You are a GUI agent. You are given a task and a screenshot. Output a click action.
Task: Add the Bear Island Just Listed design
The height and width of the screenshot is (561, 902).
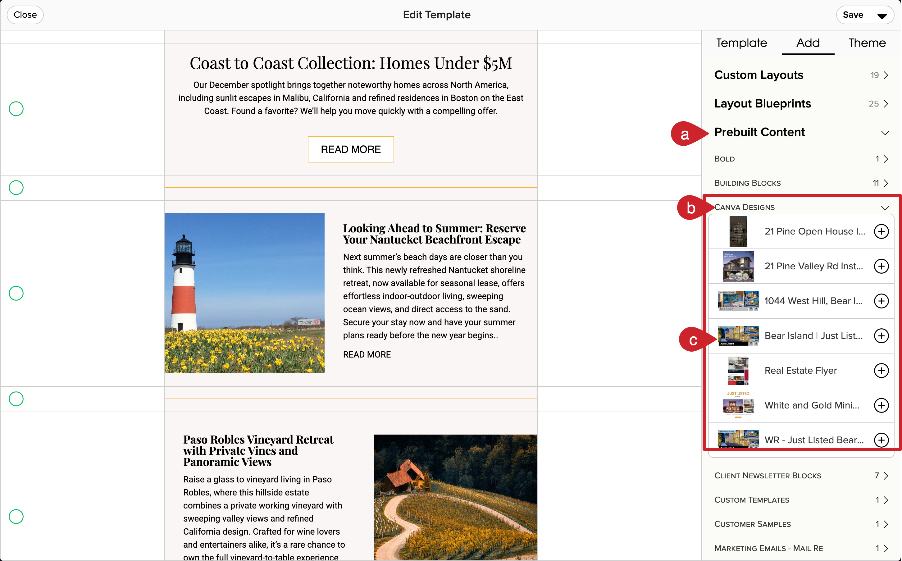point(881,336)
